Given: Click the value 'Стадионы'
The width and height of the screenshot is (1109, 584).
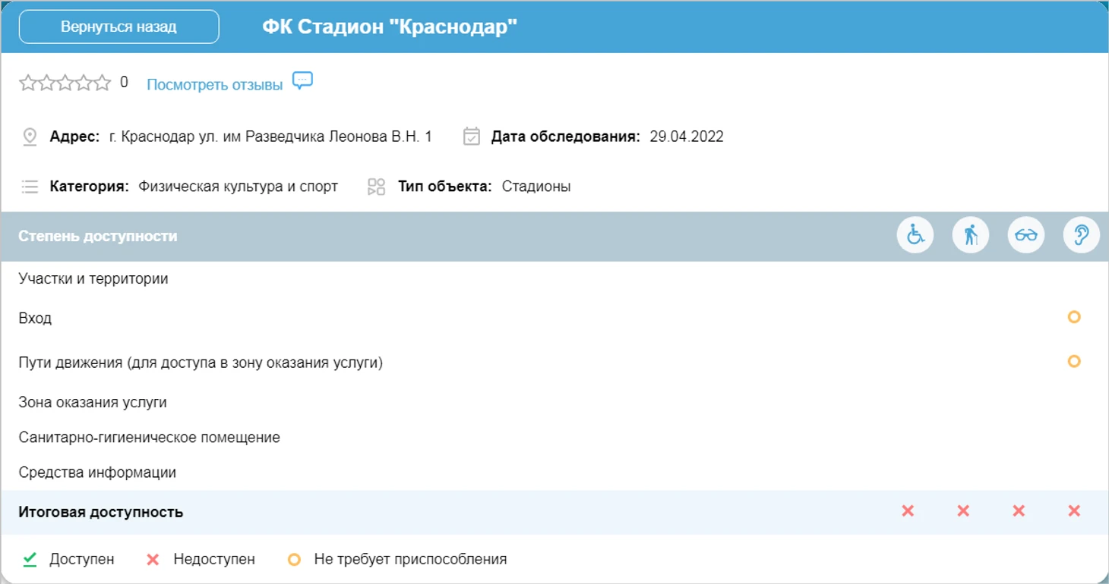Looking at the screenshot, I should (536, 187).
